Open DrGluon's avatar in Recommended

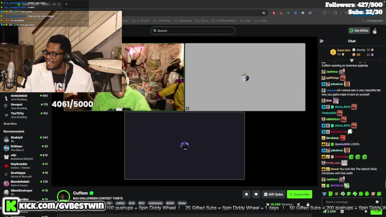click(x=6, y=148)
